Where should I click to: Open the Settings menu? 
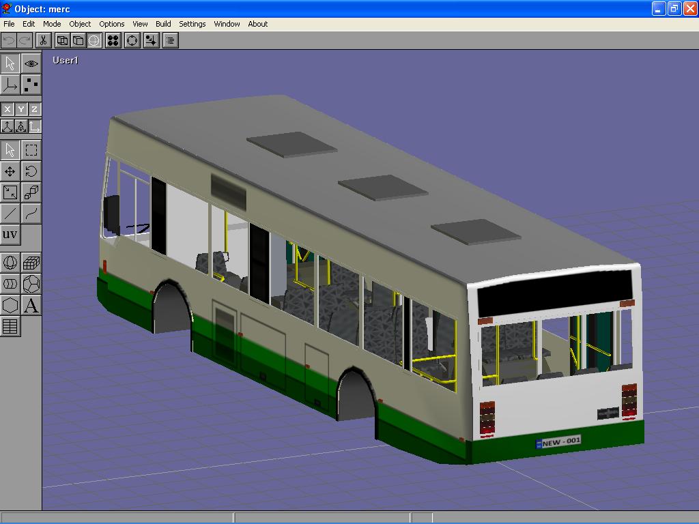coord(192,24)
